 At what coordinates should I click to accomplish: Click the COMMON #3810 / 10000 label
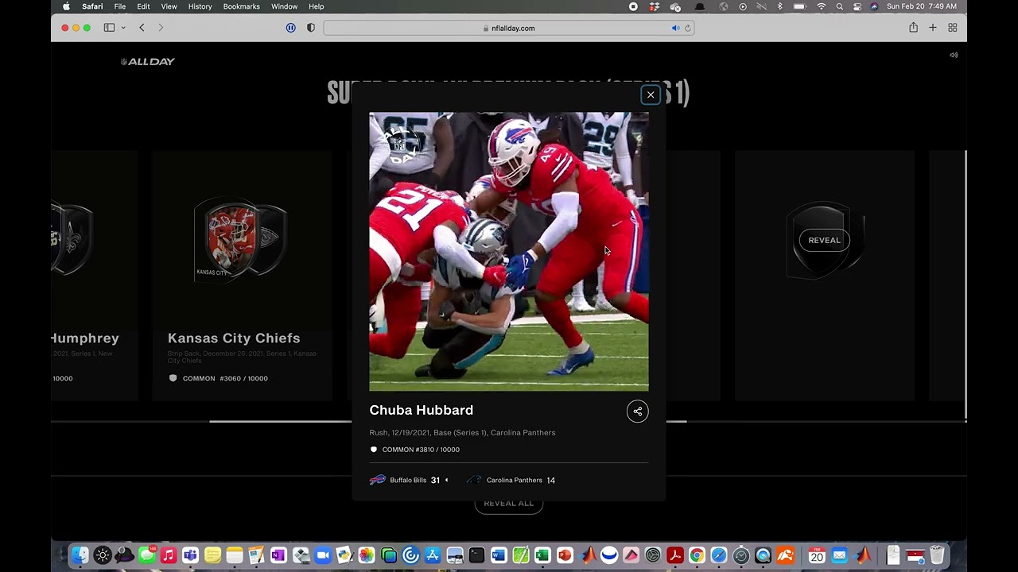421,450
